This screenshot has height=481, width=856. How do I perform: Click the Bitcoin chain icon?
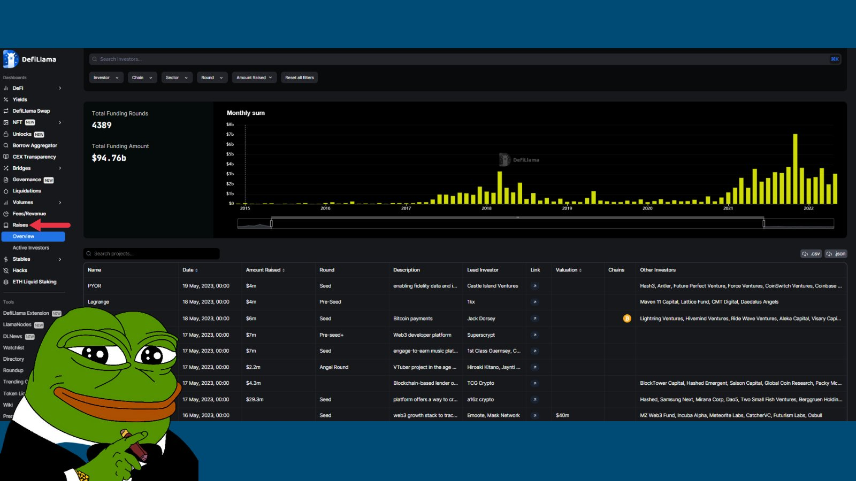tap(627, 319)
